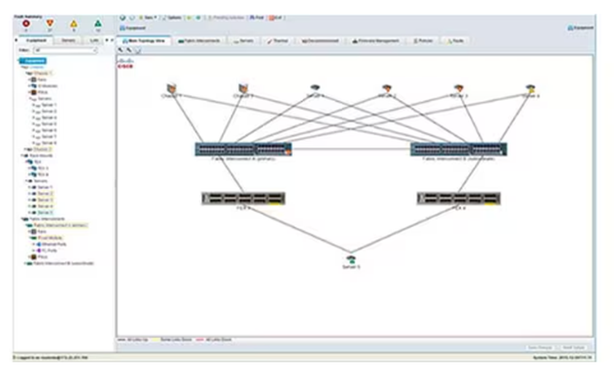The width and height of the screenshot is (614, 381).
Task: Switch to the LAN navigation tab
Action: 95,40
